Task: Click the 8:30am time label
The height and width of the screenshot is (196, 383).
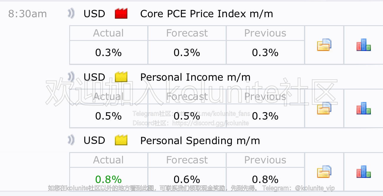Action: point(27,14)
